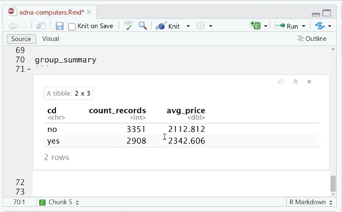Save the current document
This screenshot has width=342, height=212.
pyautogui.click(x=59, y=26)
